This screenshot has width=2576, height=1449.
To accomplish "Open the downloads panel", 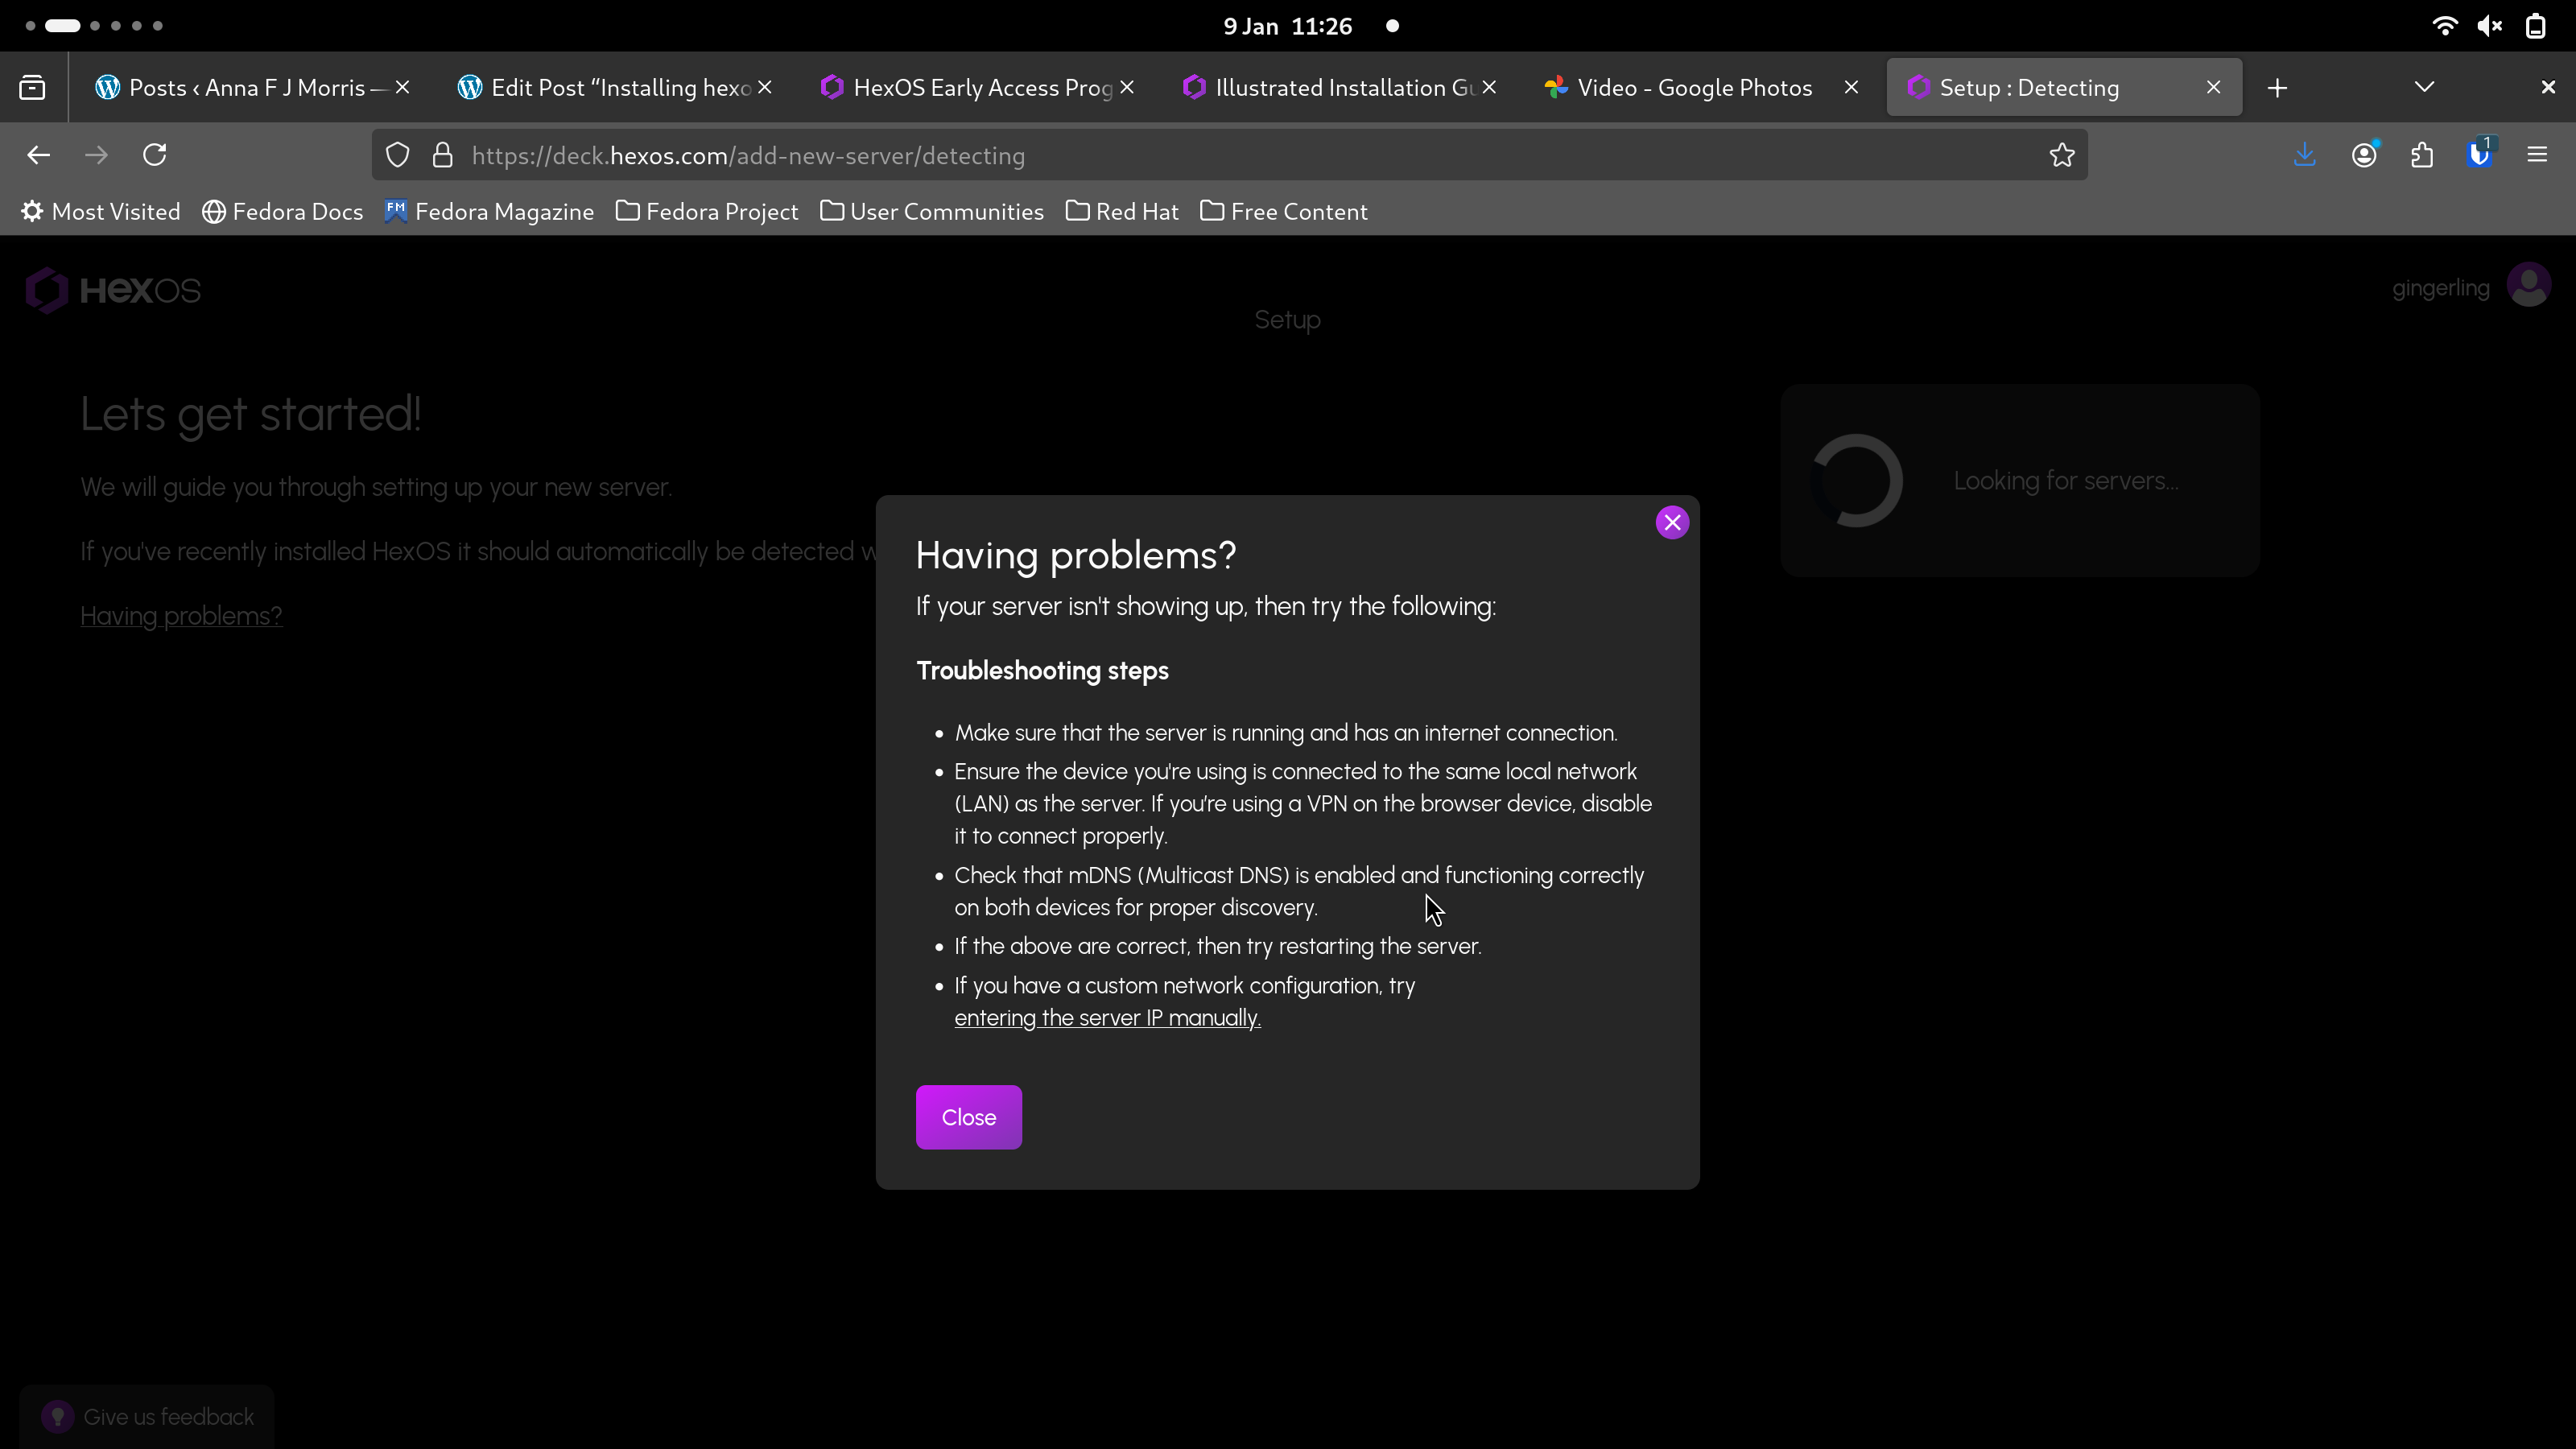I will point(2305,155).
